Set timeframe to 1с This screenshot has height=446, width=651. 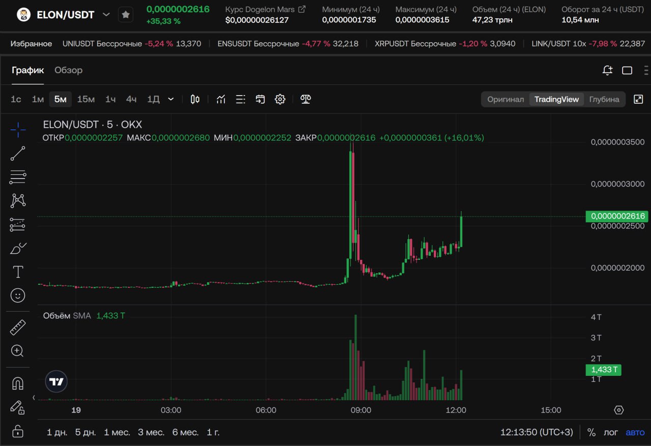coord(16,99)
